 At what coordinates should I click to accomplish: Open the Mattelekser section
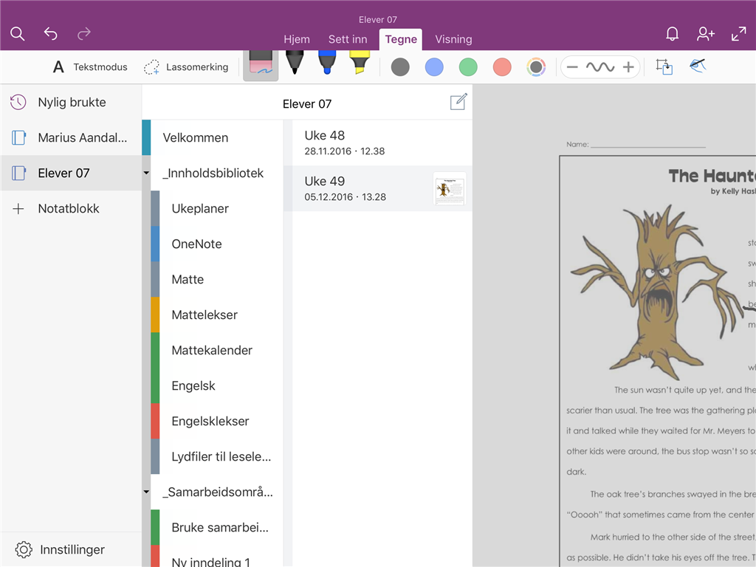pos(217,315)
